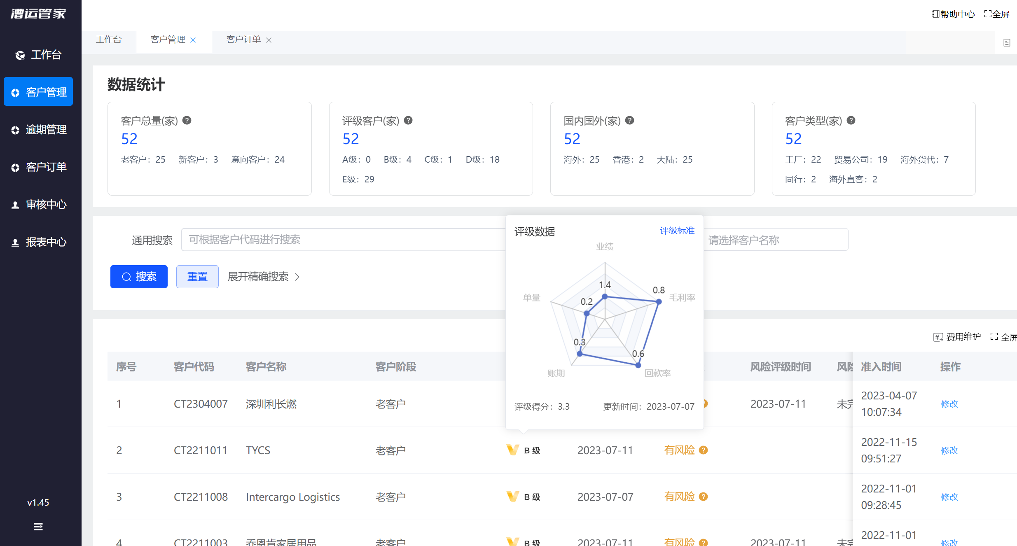
Task: Click the 风险评级时间 column header
Action: [781, 366]
